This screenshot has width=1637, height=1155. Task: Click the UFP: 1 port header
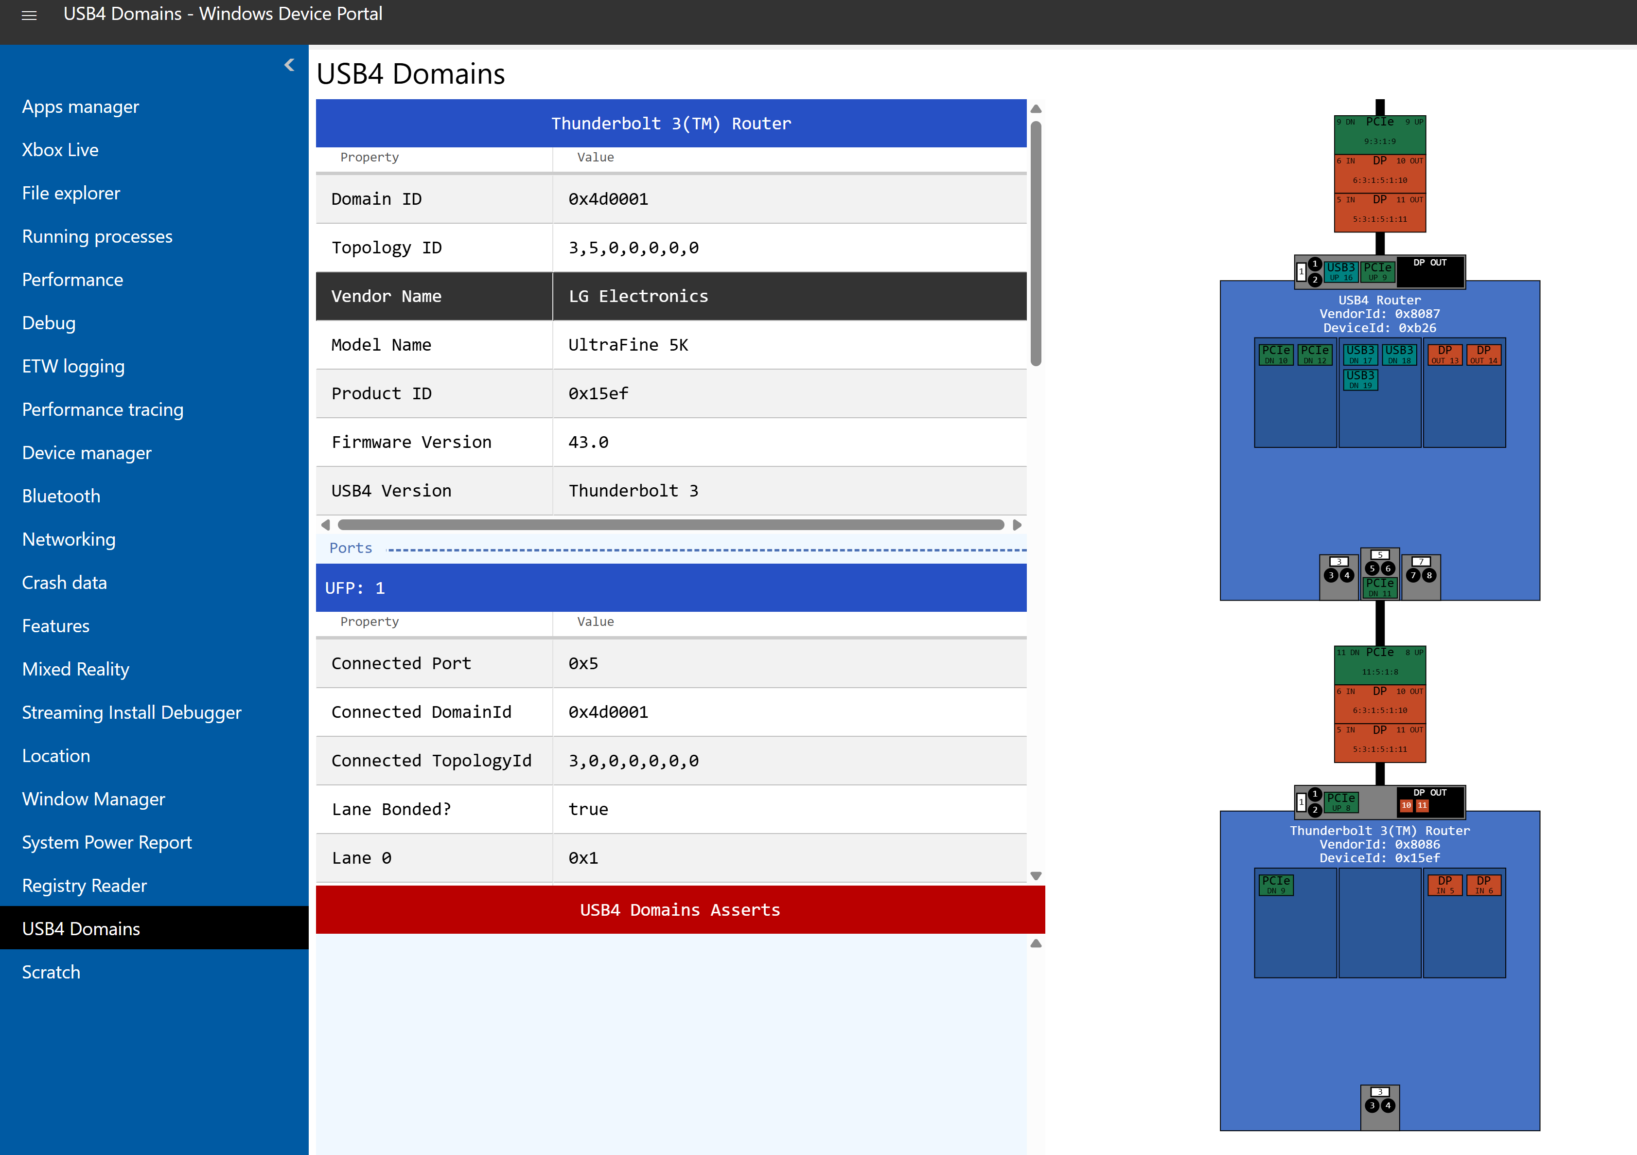pyautogui.click(x=671, y=588)
